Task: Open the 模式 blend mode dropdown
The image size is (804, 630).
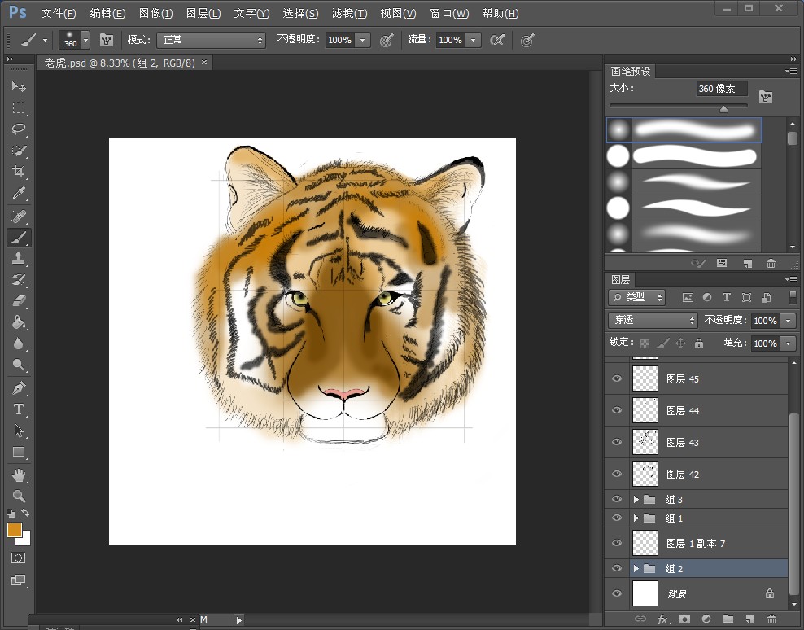Action: point(212,40)
